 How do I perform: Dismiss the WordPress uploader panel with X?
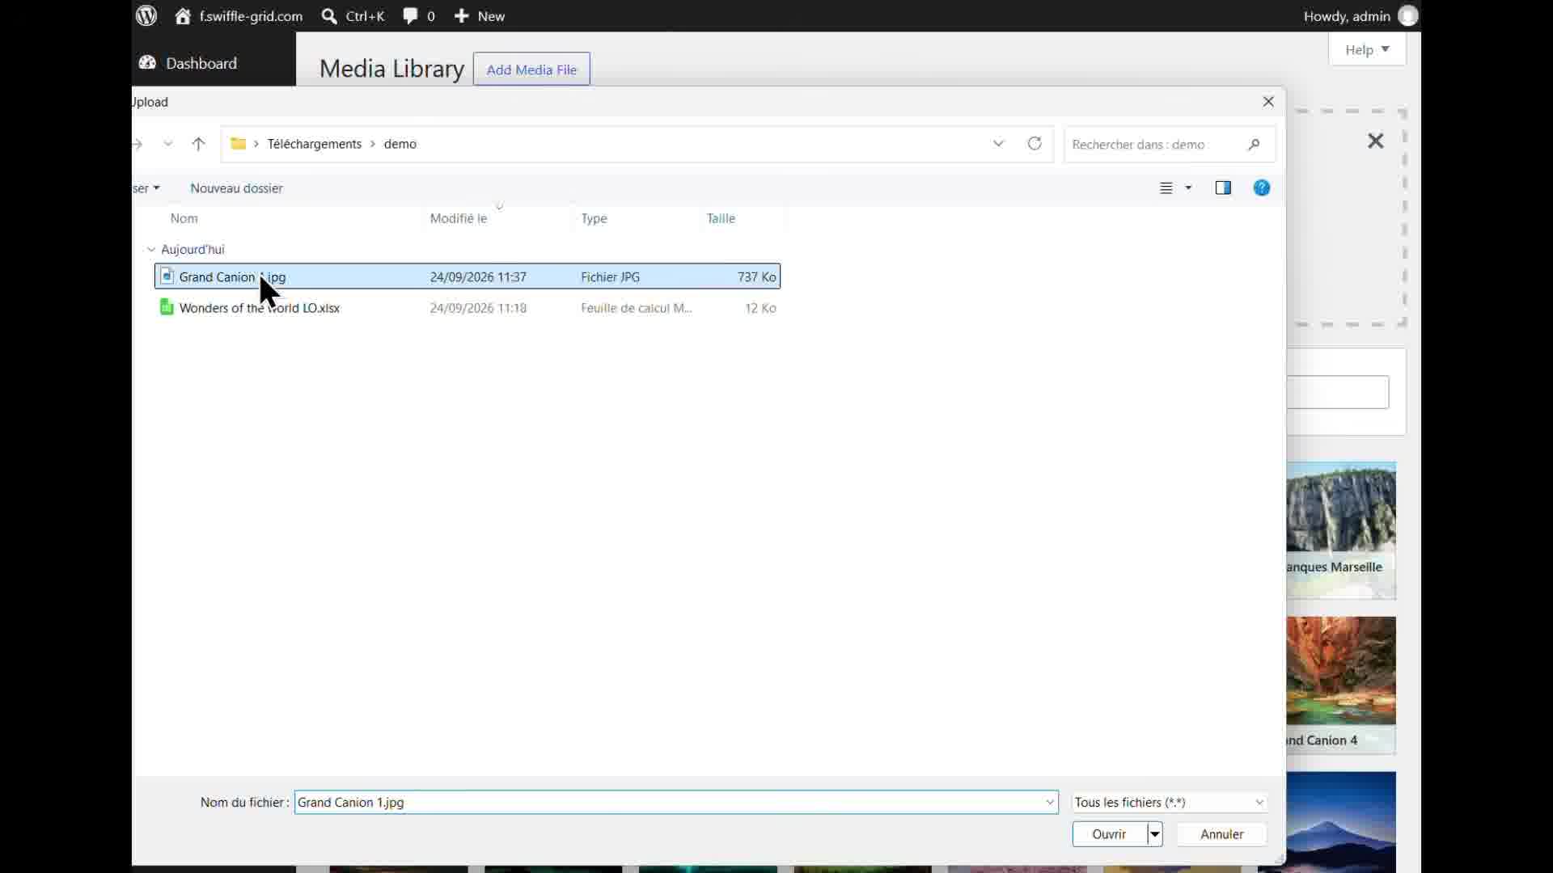point(1375,141)
